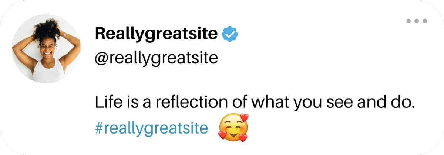Open the tweet's overflow dots icon
444x155 pixels.
tap(417, 21)
